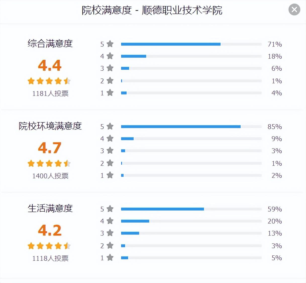Click the 59% progress bar in 生活满意度
The height and width of the screenshot is (283, 306).
(x=191, y=209)
